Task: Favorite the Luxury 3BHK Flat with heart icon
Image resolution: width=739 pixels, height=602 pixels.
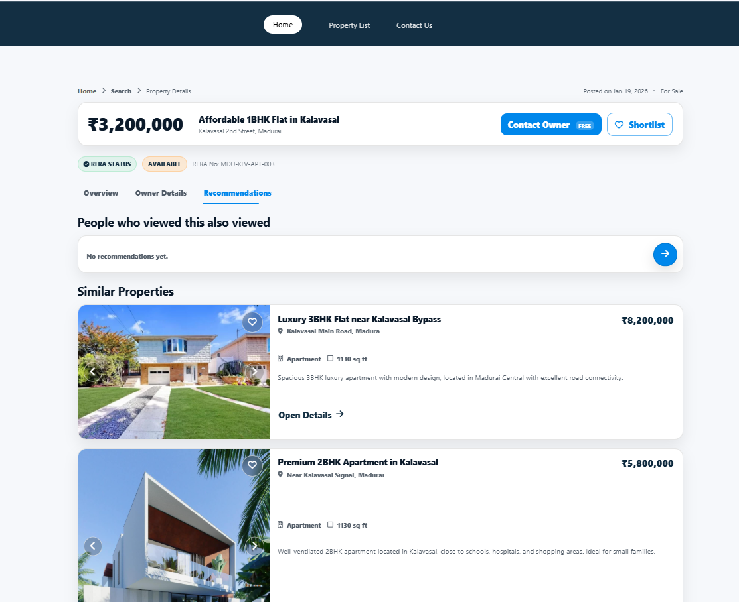Action: pyautogui.click(x=252, y=322)
